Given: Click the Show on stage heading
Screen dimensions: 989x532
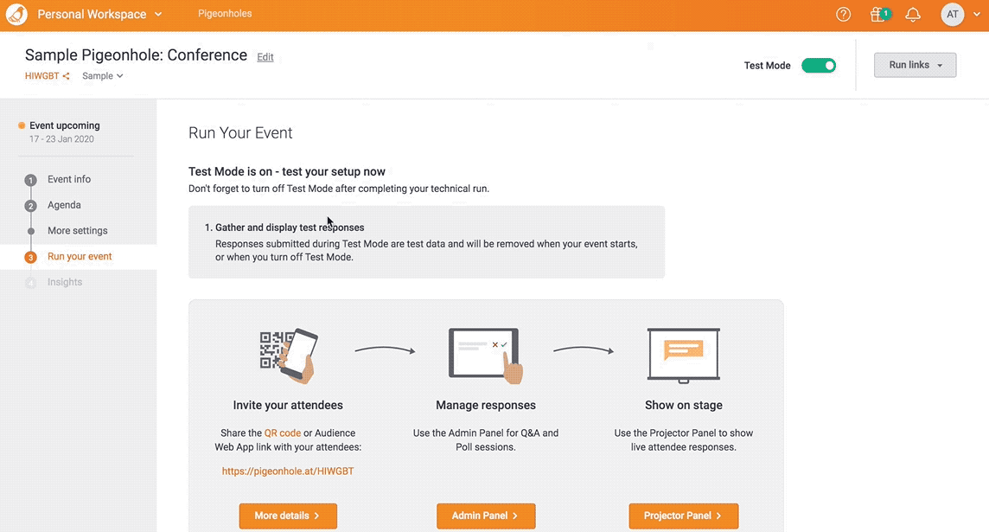Looking at the screenshot, I should click(x=684, y=405).
